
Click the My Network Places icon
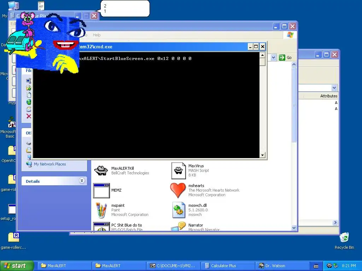[x=29, y=164]
